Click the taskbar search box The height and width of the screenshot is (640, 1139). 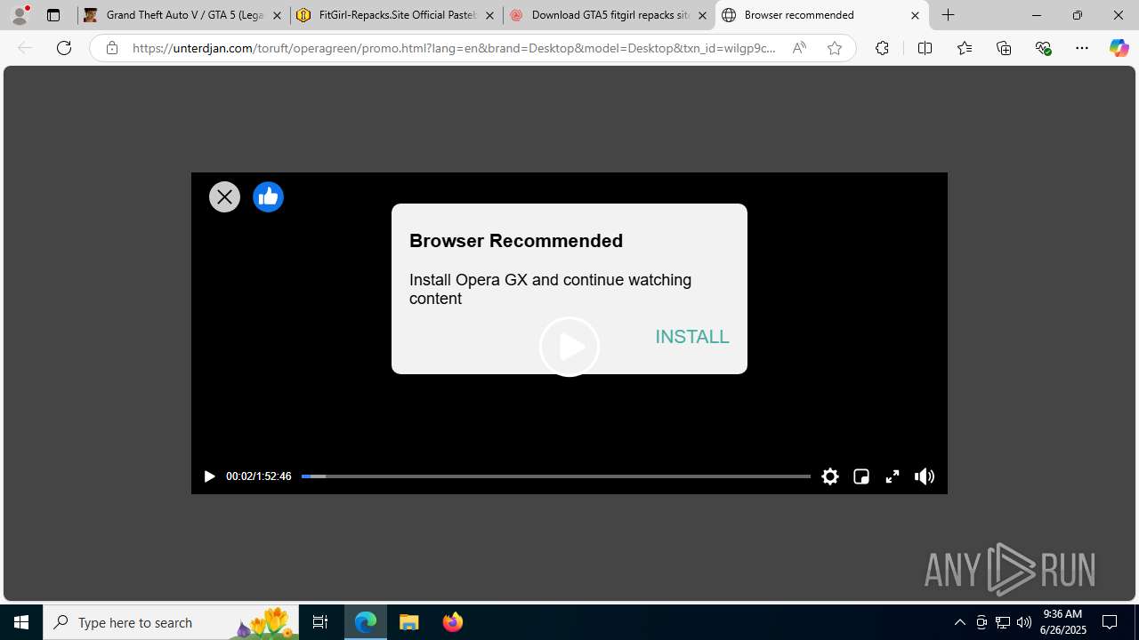pos(171,622)
